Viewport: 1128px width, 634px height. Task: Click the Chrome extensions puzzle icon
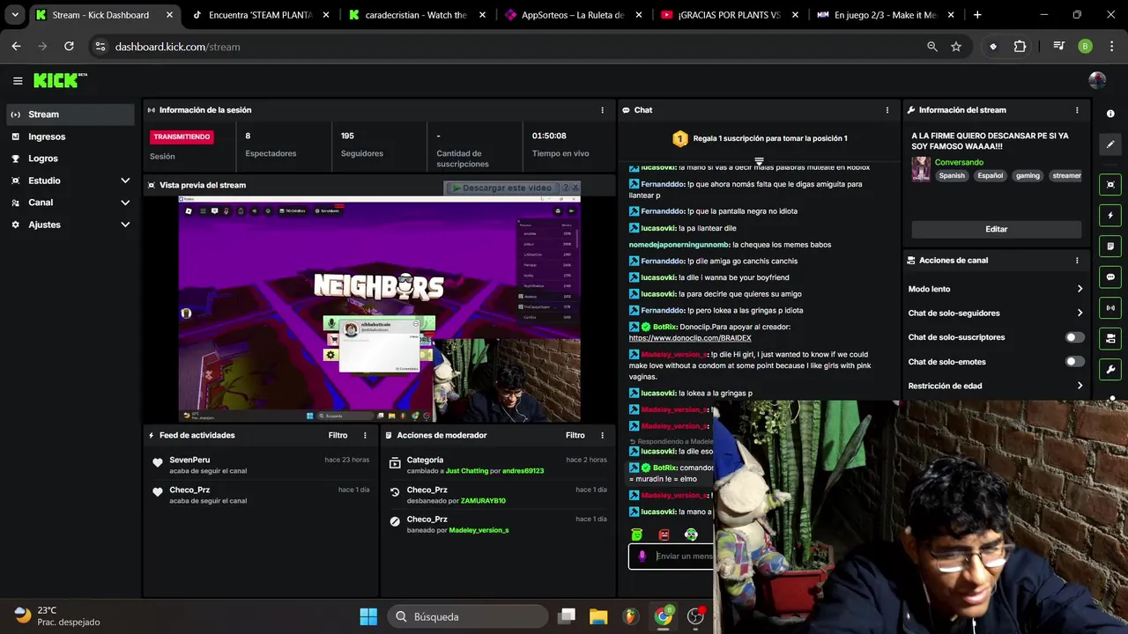click(1020, 47)
